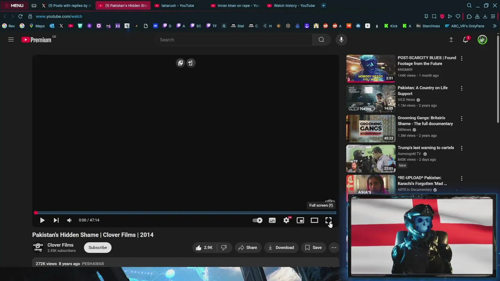Open more actions below the video
The width and height of the screenshot is (500, 281).
tap(334, 247)
